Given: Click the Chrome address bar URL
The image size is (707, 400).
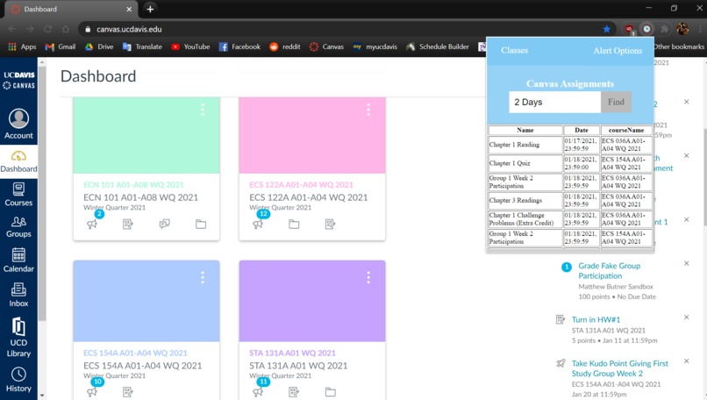Looking at the screenshot, I should [129, 29].
